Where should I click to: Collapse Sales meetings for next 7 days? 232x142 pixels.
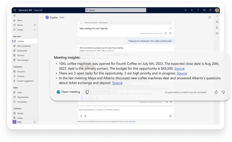(170, 28)
